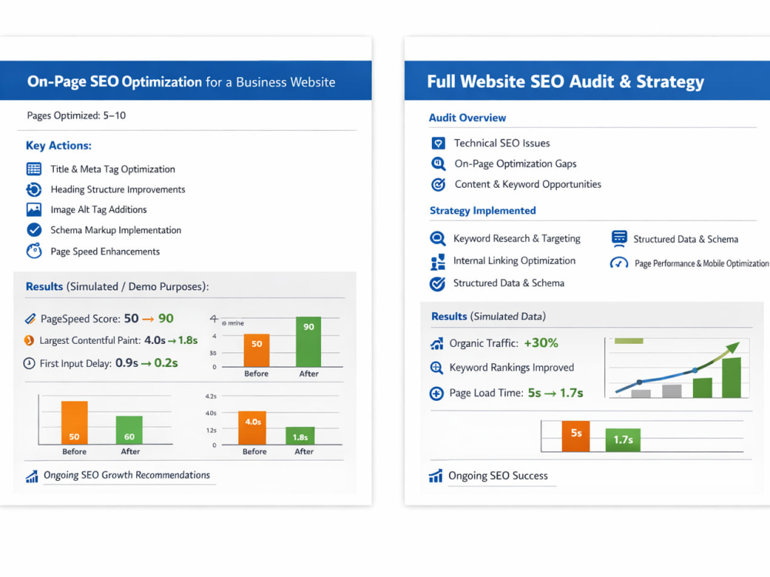
Task: Click the '0.9s → 0.2s' First Input Delay value
Action: click(x=146, y=363)
